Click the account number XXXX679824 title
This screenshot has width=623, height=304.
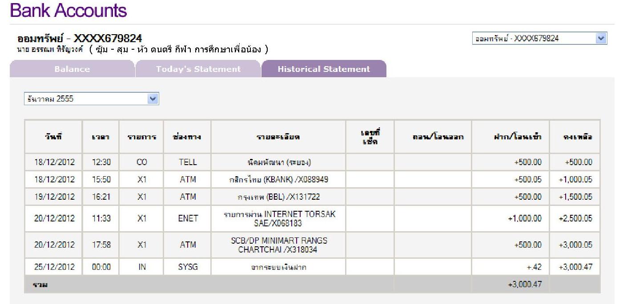pos(108,39)
